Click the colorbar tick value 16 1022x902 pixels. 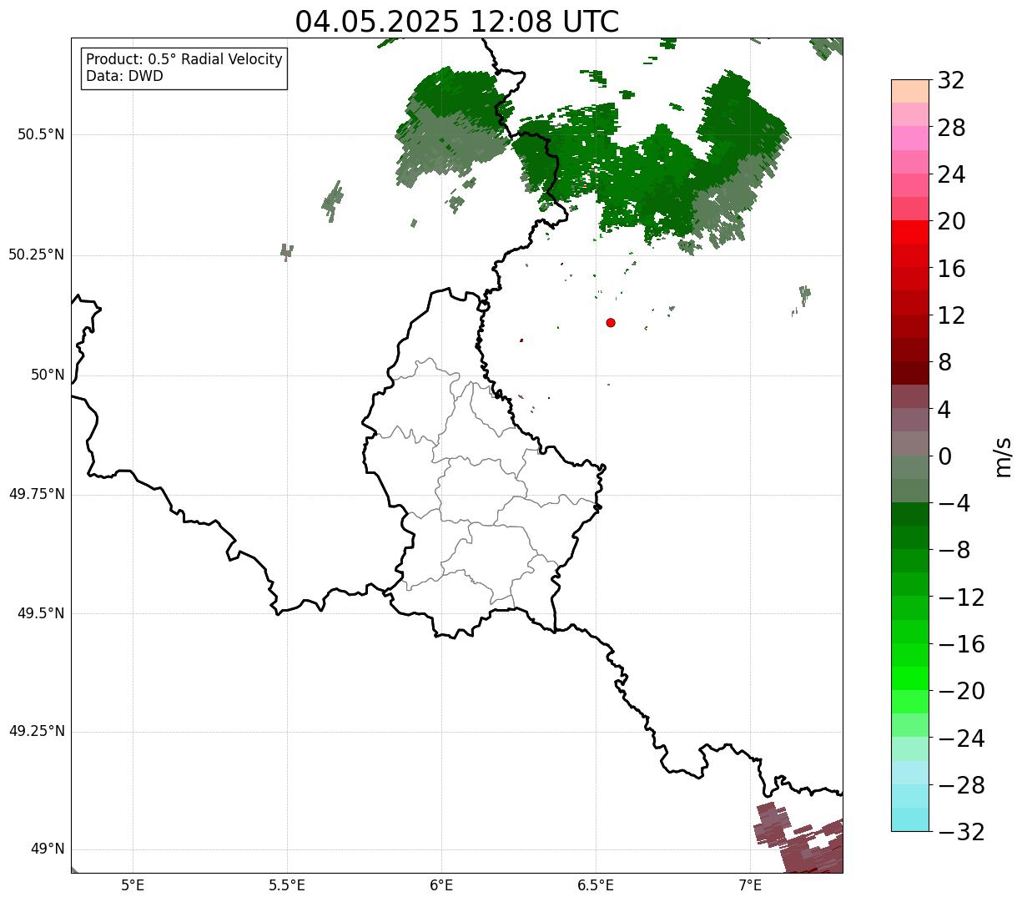tap(951, 269)
